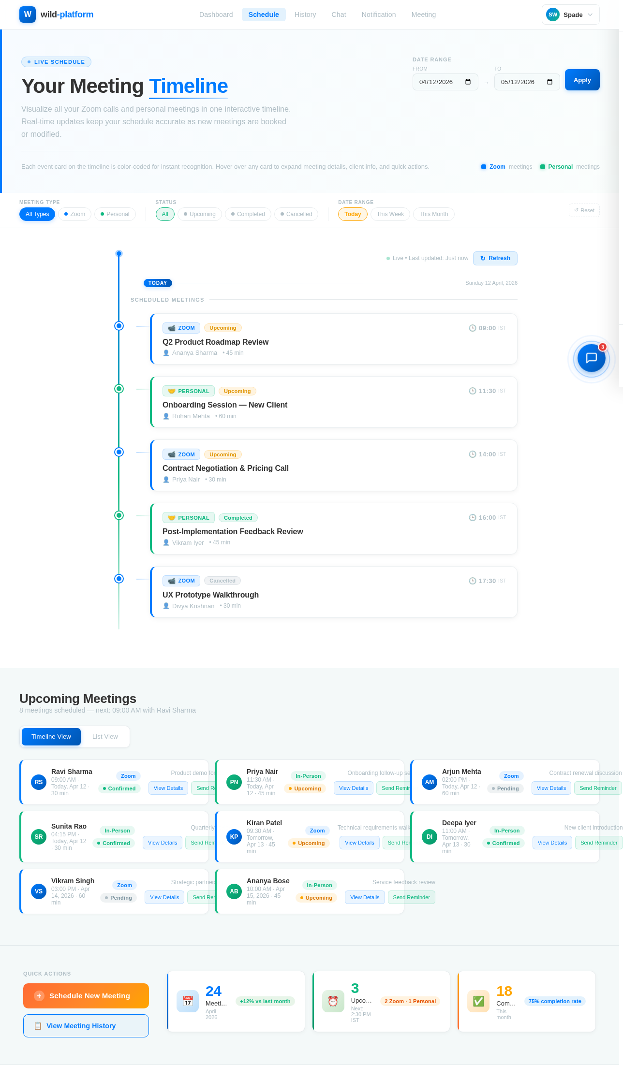The height and width of the screenshot is (1065, 623).
Task: Open calendar picker in FROM date field
Action: tap(468, 82)
